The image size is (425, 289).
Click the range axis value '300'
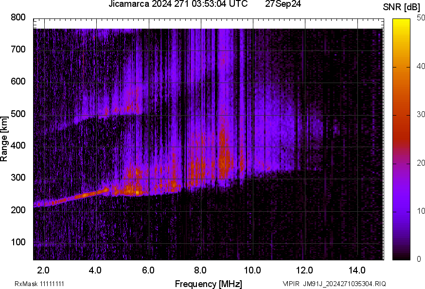[x=18, y=178]
